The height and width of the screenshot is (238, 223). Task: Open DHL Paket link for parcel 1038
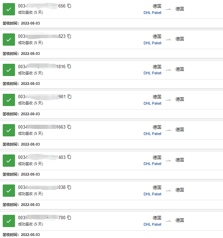tap(152, 194)
